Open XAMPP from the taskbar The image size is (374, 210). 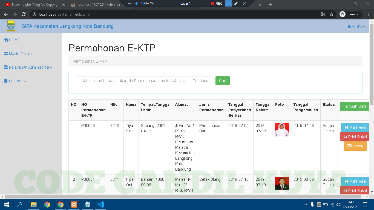click(74, 204)
